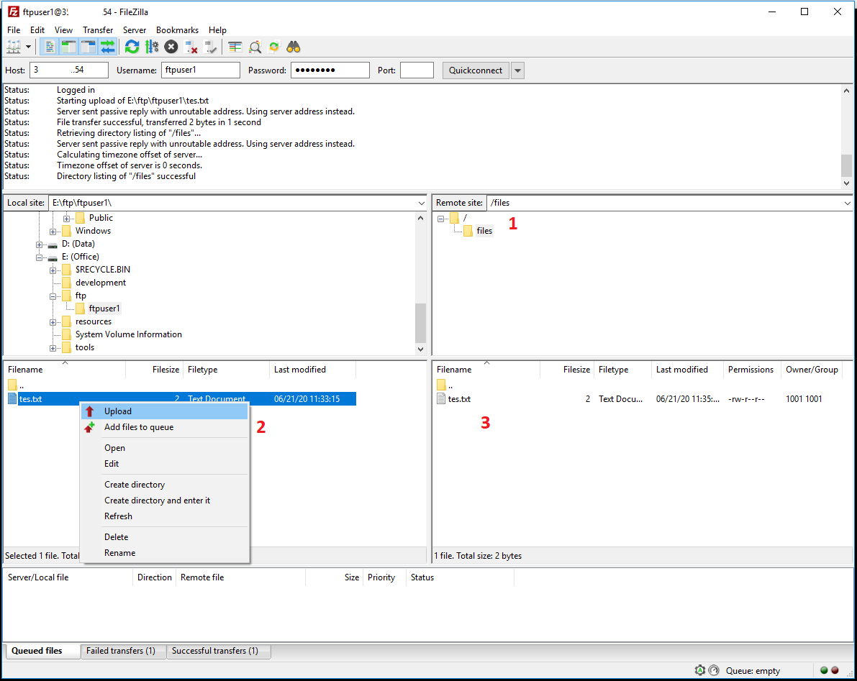Open the File menu
Screen dimensions: 857x681
[x=14, y=30]
